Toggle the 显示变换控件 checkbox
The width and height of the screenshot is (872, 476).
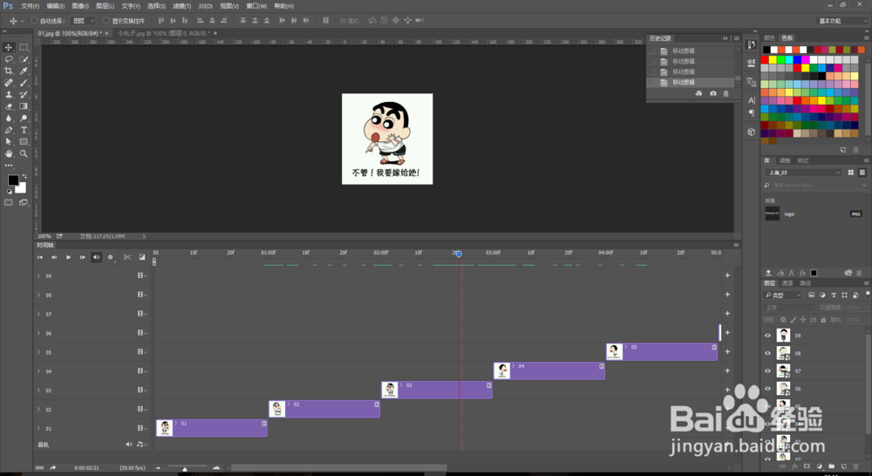coord(106,21)
